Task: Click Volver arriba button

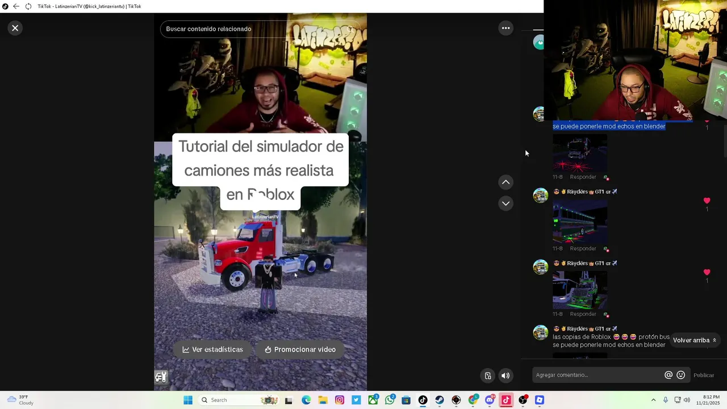Action: coord(695,340)
